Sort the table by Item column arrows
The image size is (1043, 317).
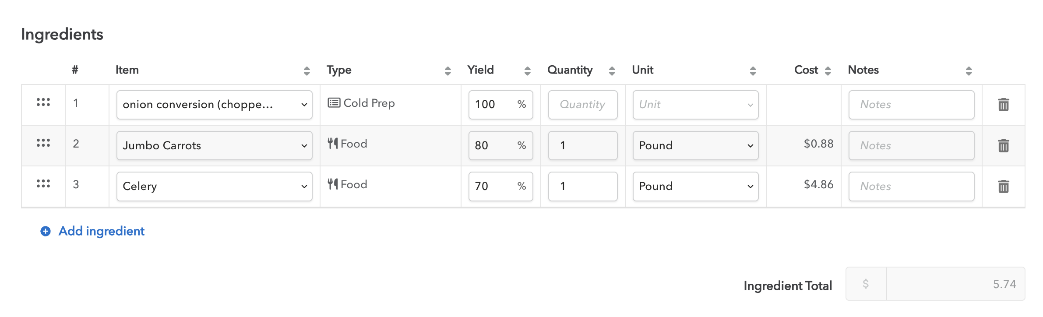click(307, 71)
